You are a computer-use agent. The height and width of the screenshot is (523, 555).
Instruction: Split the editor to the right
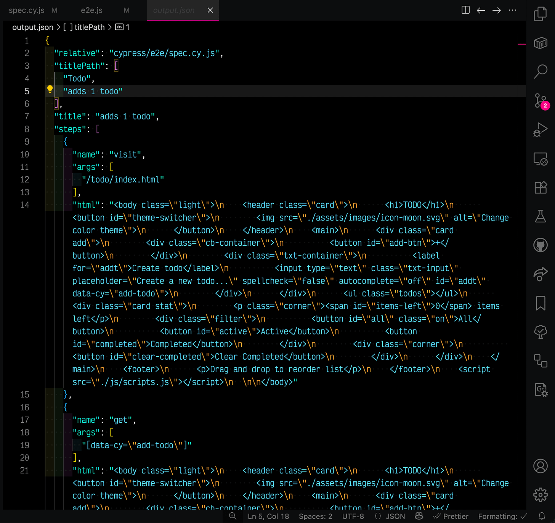[465, 10]
